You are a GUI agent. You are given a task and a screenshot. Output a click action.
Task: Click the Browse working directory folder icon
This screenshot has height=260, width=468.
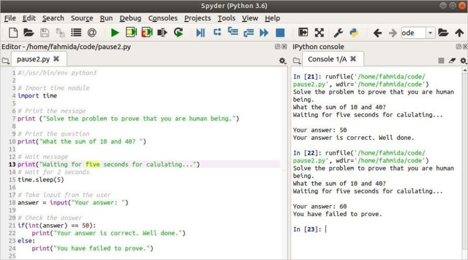point(443,33)
